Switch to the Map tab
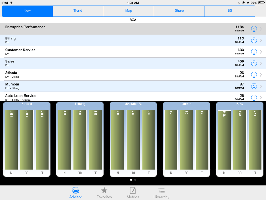 [x=128, y=11]
